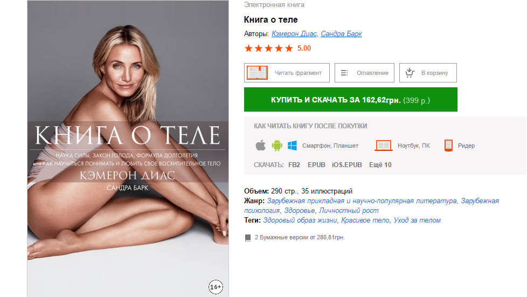Choose the iOS.EPUB download format

click(x=346, y=165)
